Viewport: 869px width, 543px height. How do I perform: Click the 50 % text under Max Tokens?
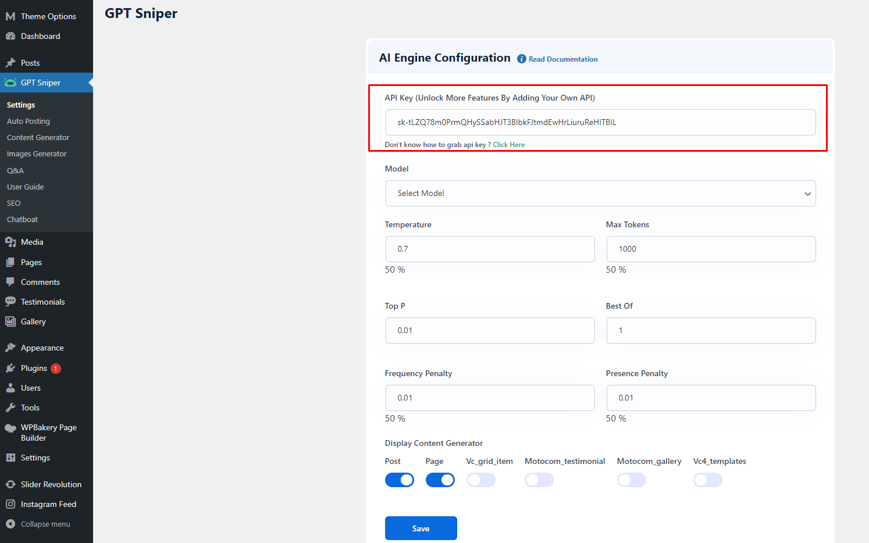(616, 270)
